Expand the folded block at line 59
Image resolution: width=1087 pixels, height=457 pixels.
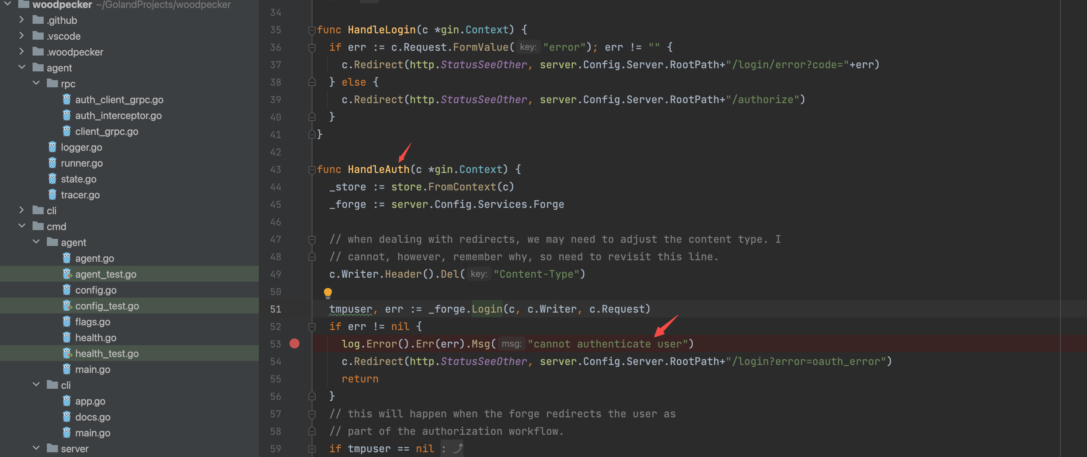312,449
